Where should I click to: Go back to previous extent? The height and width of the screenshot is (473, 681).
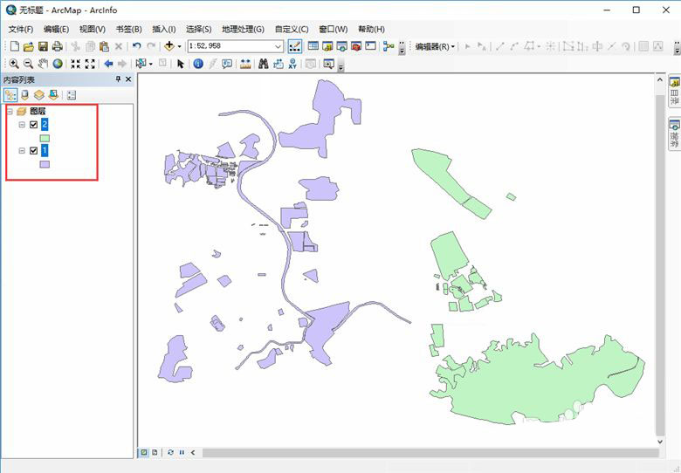click(x=108, y=64)
